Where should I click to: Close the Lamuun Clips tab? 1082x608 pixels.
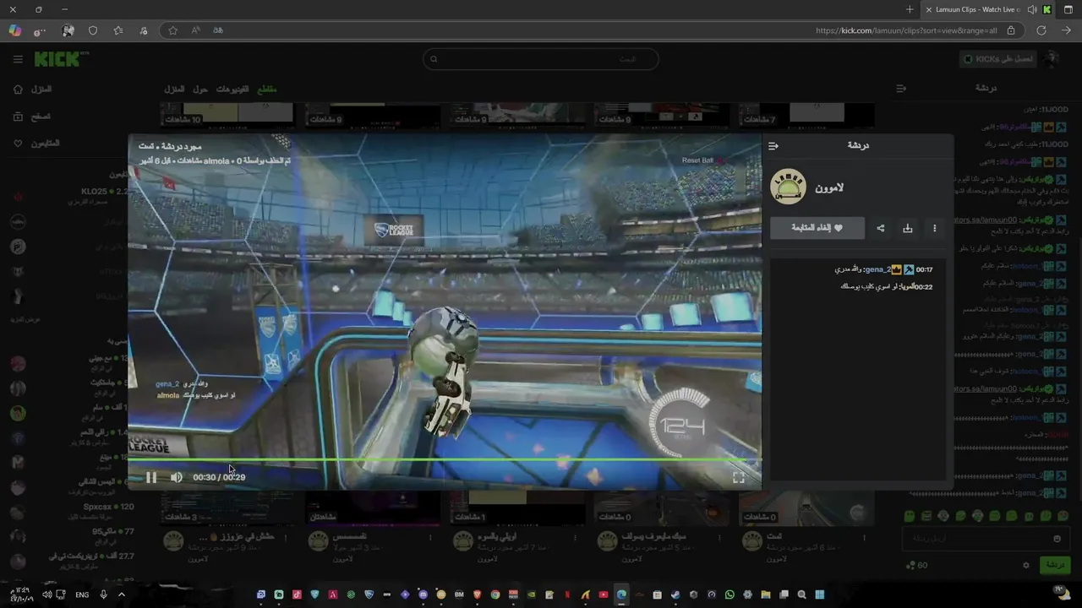coord(929,9)
